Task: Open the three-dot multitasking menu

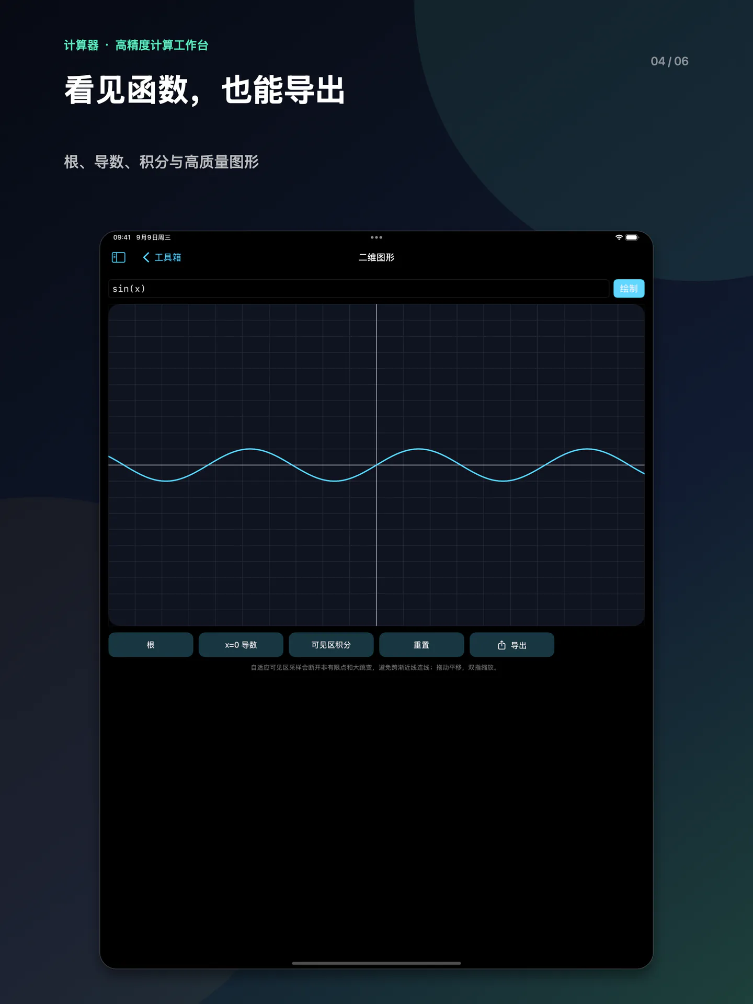Action: (376, 237)
